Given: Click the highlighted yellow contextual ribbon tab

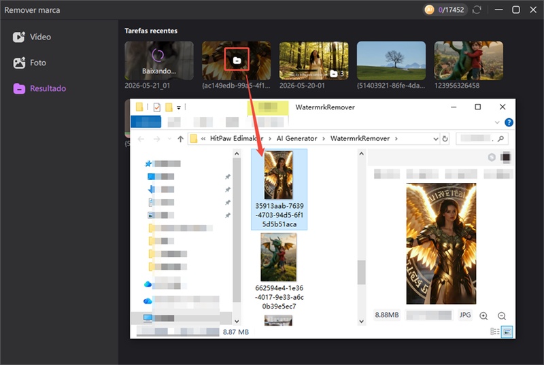Looking at the screenshot, I should [x=267, y=108].
